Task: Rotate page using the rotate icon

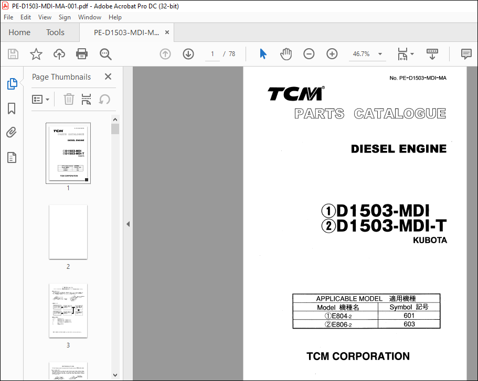Action: [x=104, y=99]
